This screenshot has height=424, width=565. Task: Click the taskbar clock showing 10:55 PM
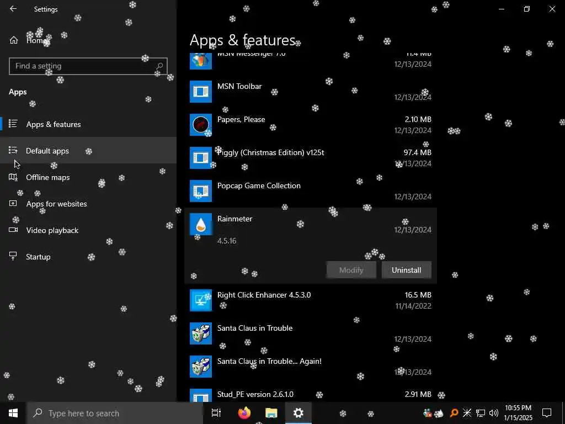(x=518, y=413)
